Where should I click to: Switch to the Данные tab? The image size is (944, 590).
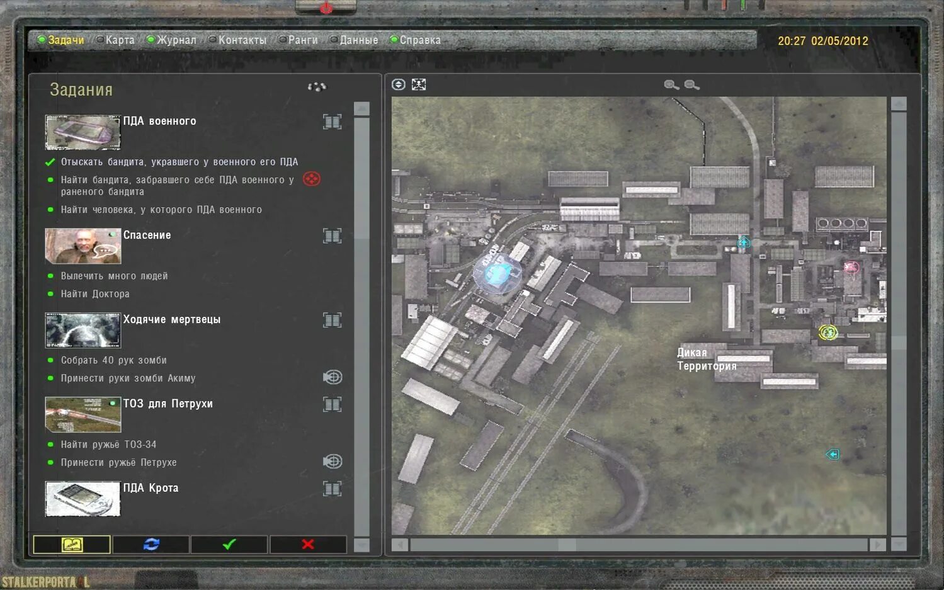(x=355, y=40)
